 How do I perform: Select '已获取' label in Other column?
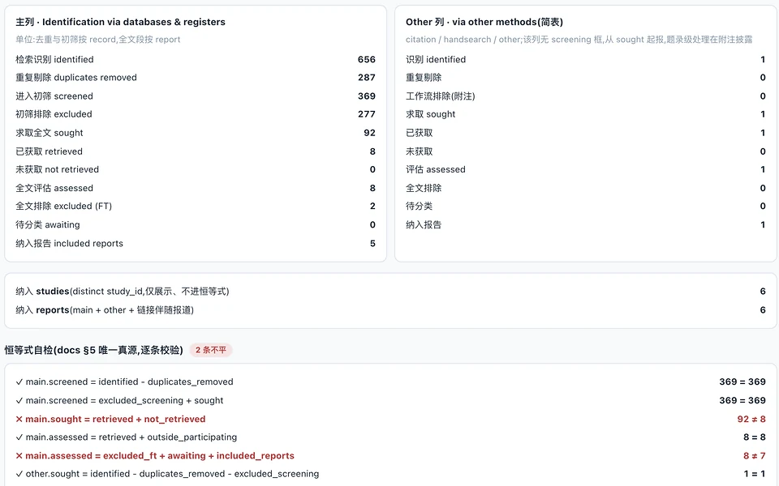pos(419,133)
